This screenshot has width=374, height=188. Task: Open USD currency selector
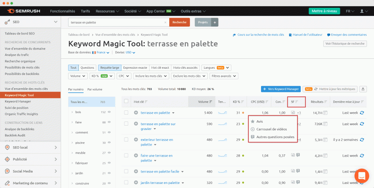pos(130,52)
